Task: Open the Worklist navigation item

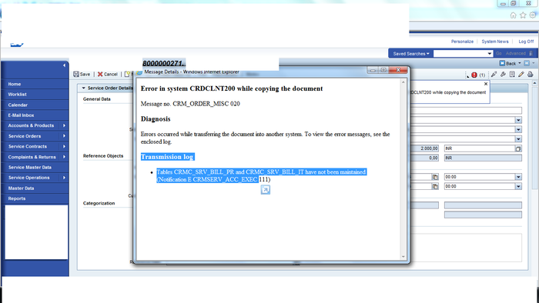Action: 18,95
